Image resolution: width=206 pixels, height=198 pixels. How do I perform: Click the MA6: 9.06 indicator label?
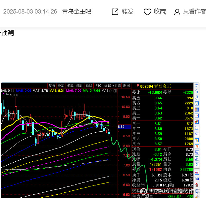(24, 91)
